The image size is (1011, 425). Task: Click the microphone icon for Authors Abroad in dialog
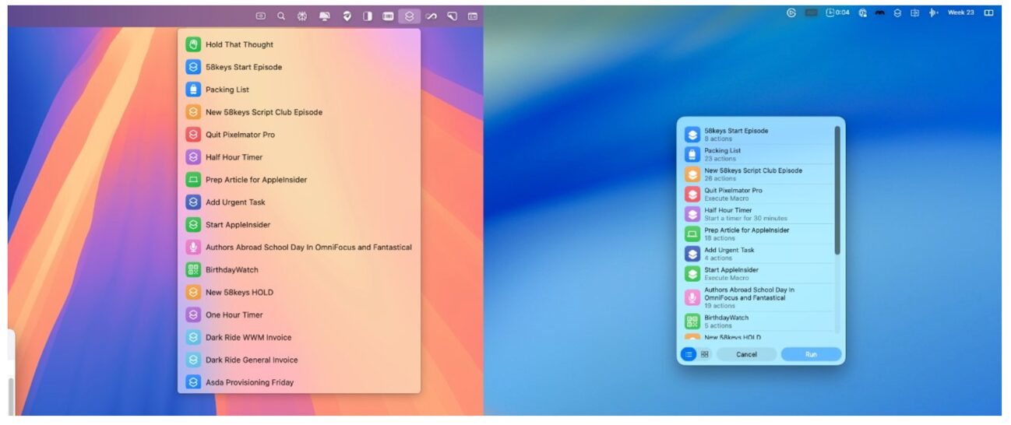tap(692, 297)
